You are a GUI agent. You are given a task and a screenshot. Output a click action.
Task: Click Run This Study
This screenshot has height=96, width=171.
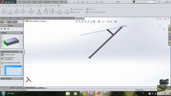(46, 11)
